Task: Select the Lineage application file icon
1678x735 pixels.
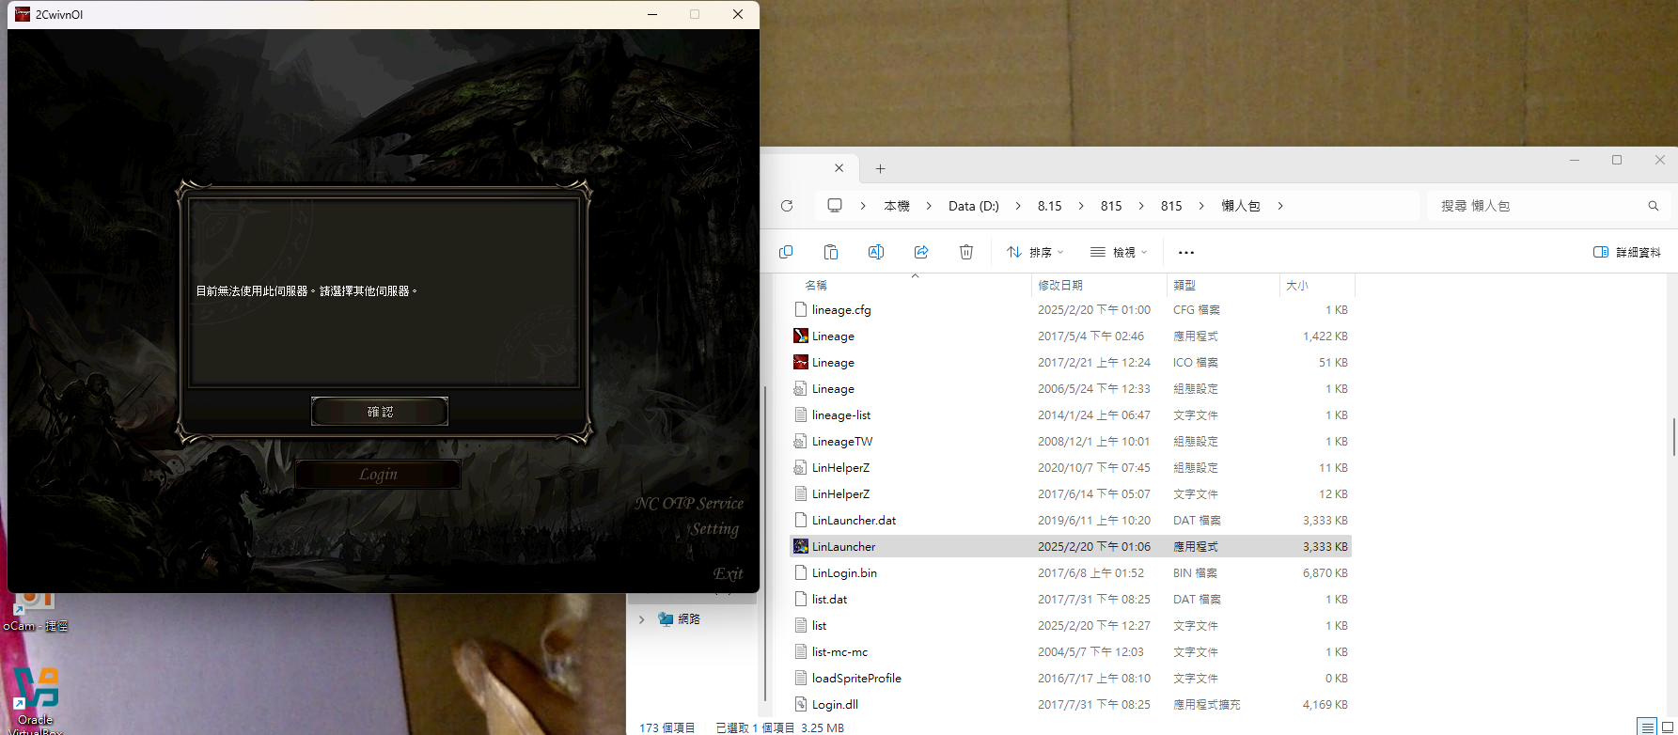Action: coord(801,336)
